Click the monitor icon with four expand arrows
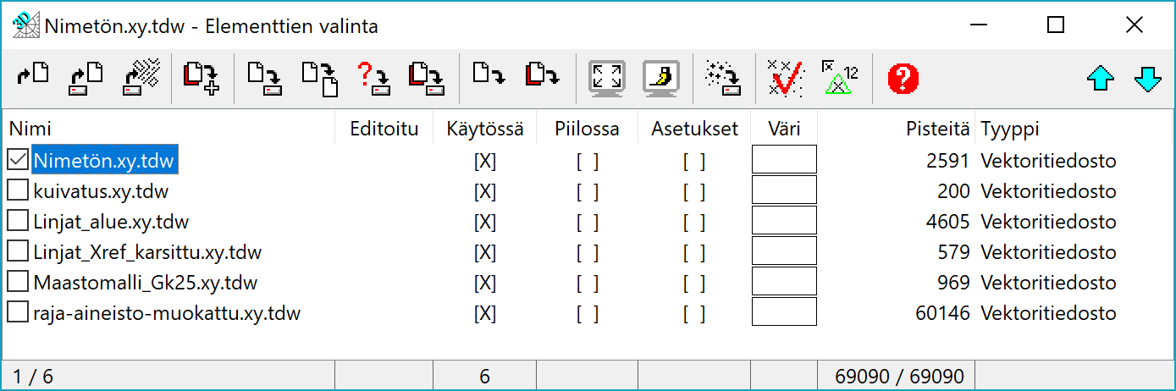This screenshot has width=1176, height=391. (606, 79)
